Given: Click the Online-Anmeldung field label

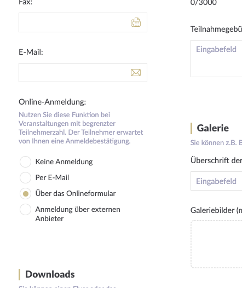Looking at the screenshot, I should pos(53,102).
